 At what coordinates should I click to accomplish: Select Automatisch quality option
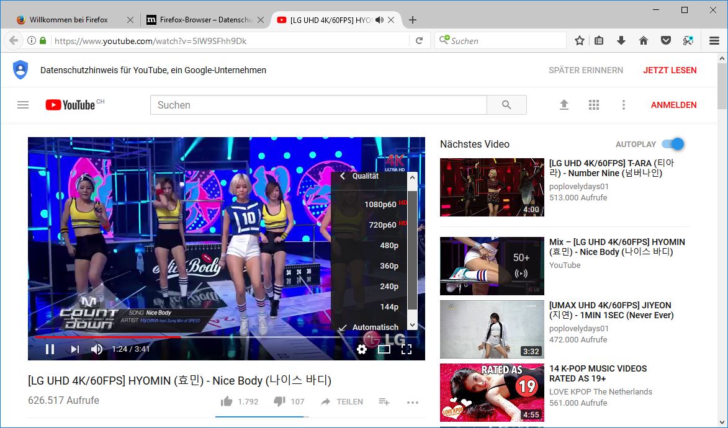click(x=375, y=327)
